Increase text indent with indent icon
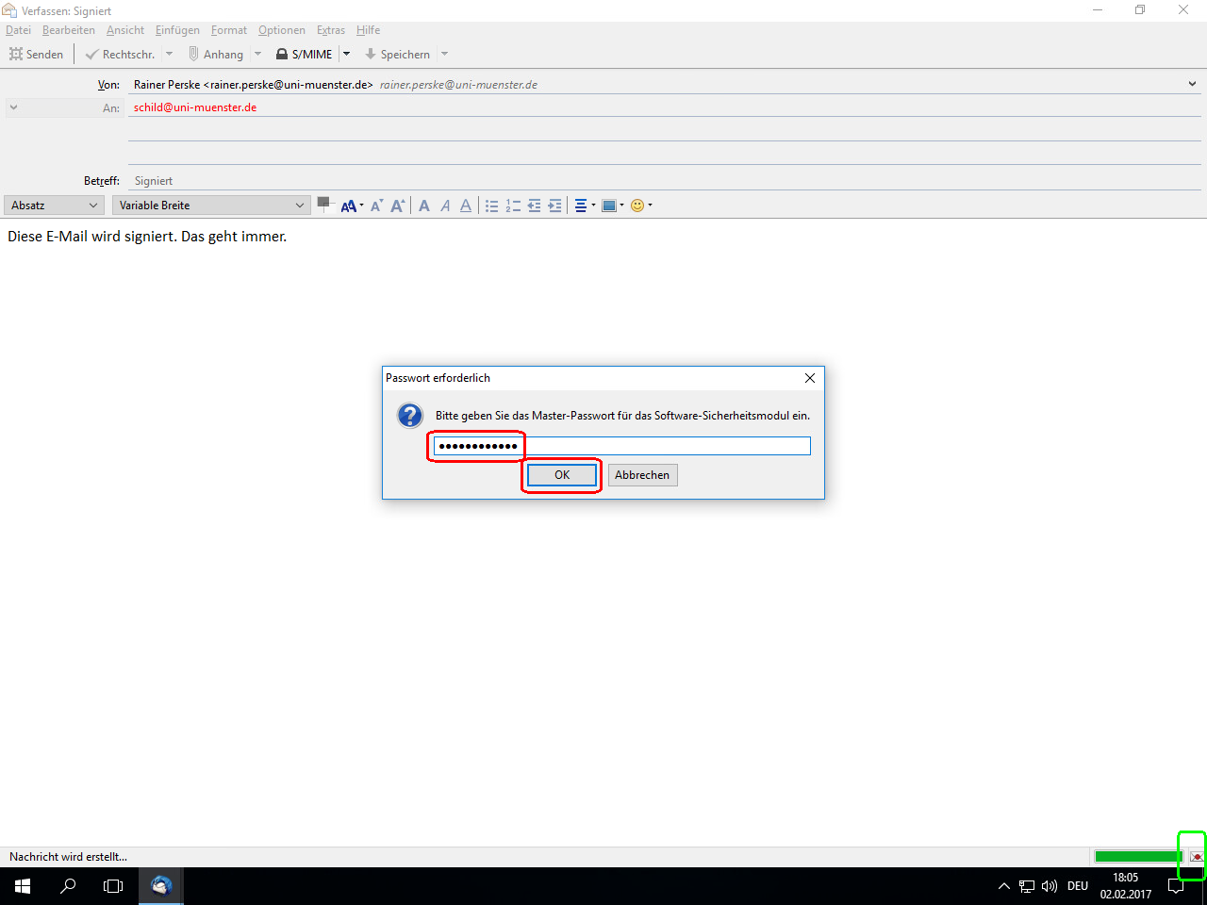The image size is (1207, 905). tap(554, 206)
